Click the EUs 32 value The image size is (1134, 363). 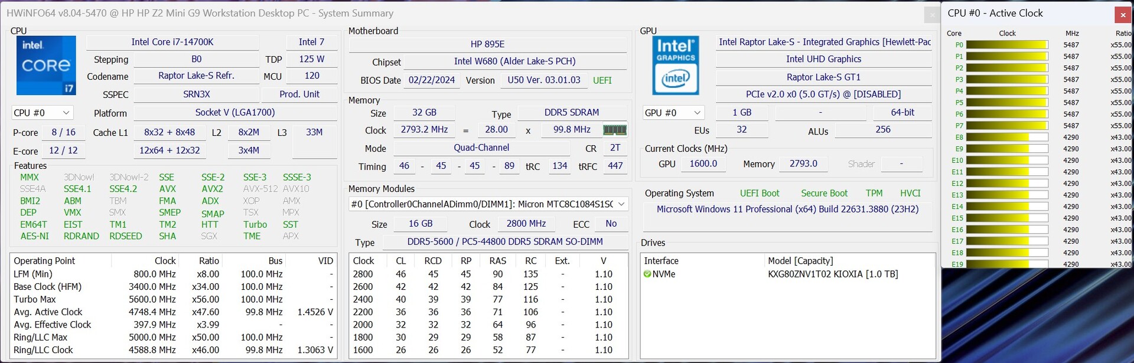(x=742, y=130)
